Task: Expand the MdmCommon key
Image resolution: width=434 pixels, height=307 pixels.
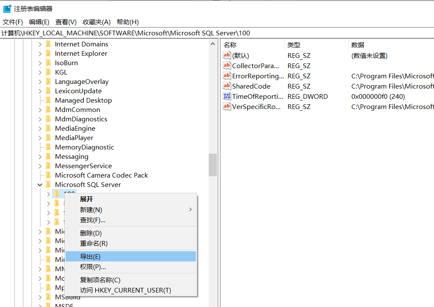Action: click(x=40, y=110)
